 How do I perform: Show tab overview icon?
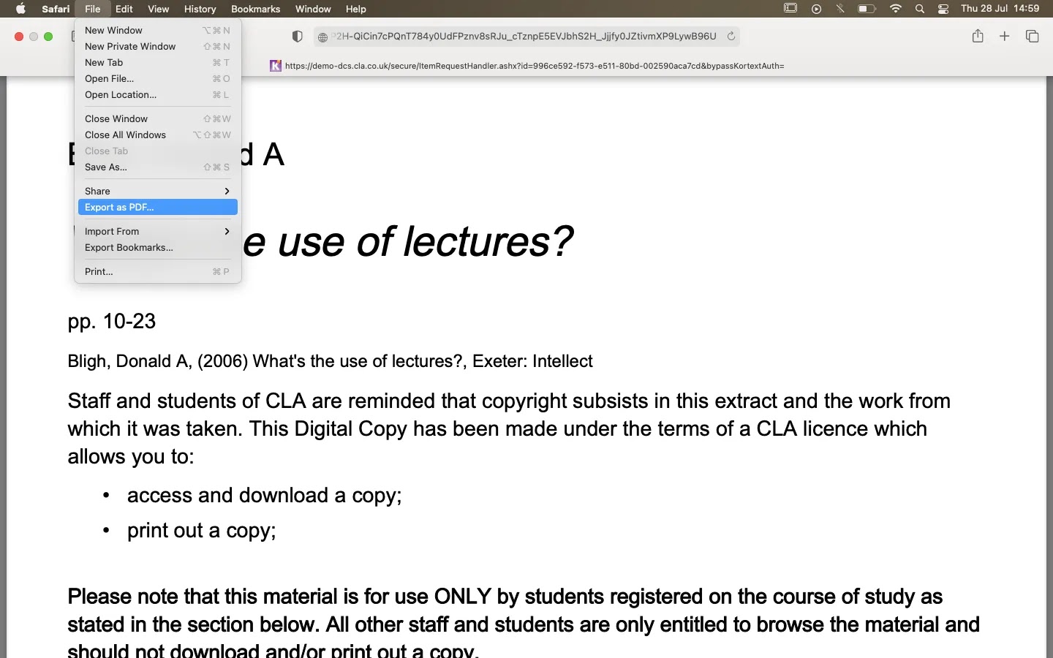click(1032, 36)
